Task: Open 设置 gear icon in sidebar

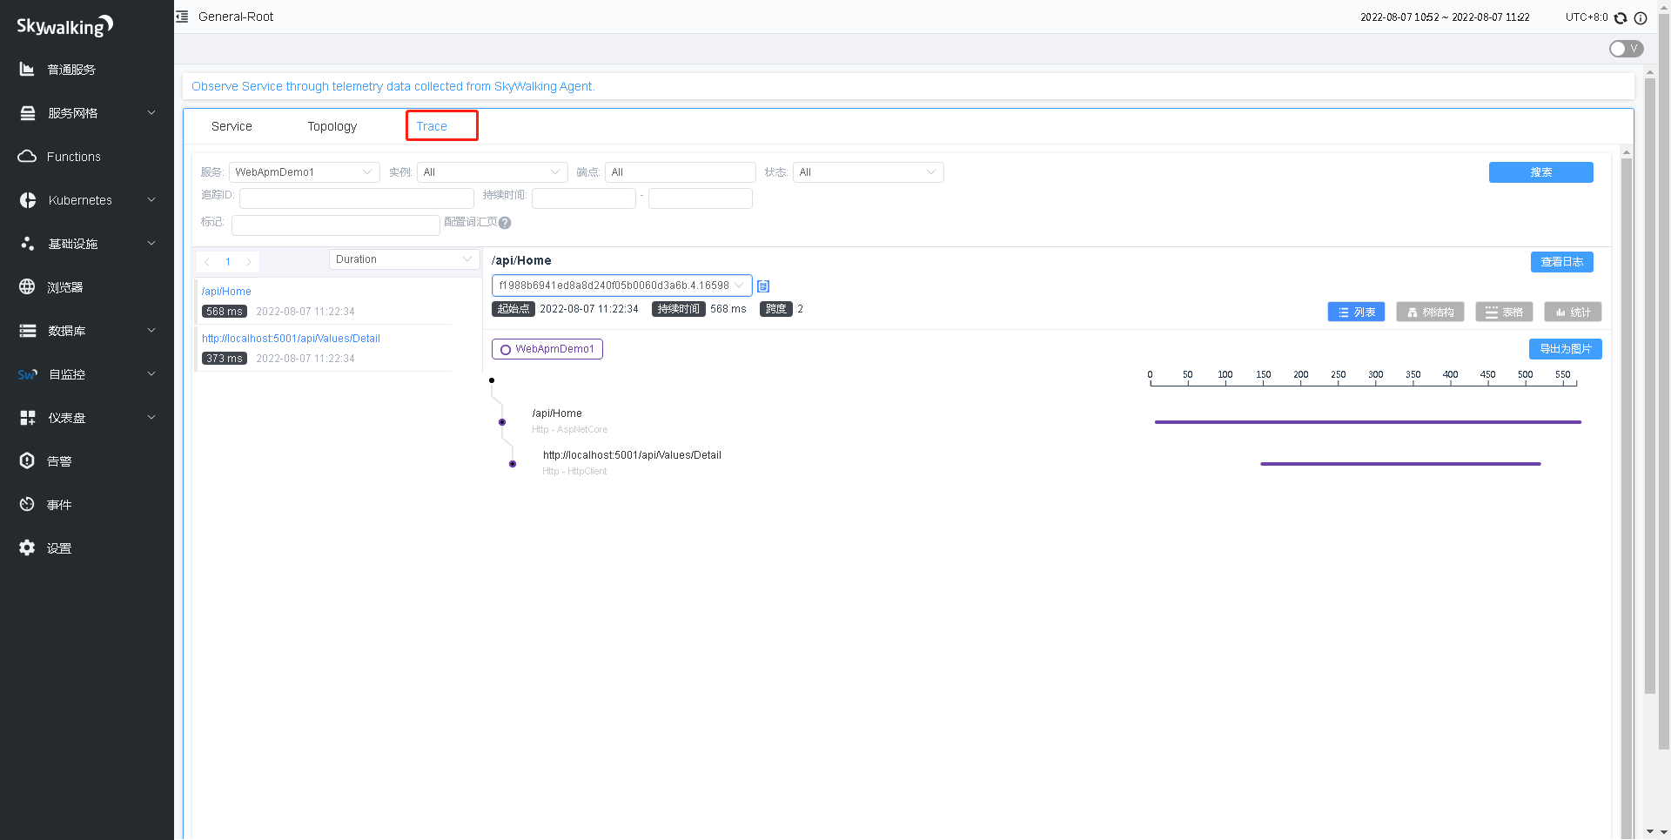Action: pyautogui.click(x=27, y=548)
